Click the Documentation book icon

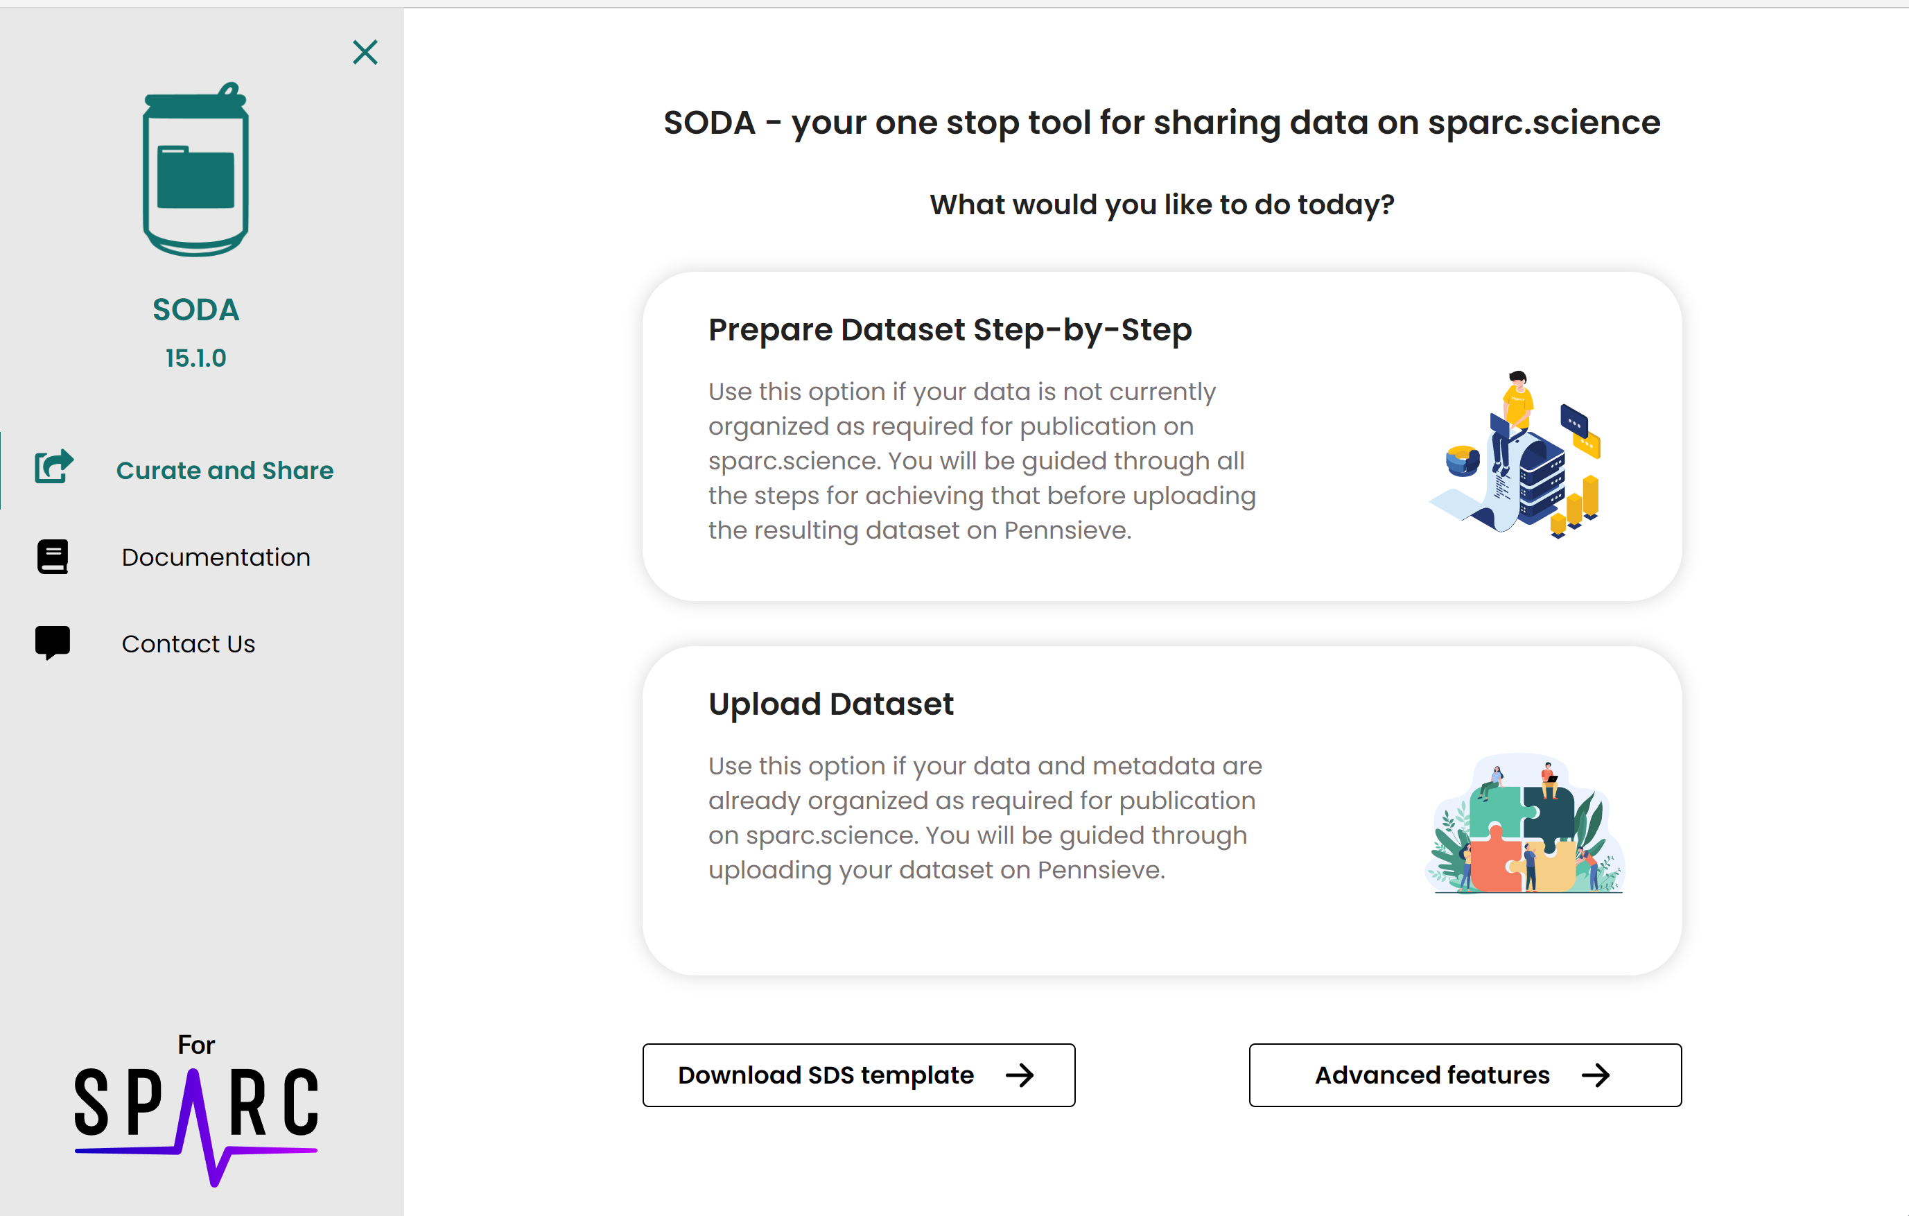pos(52,557)
